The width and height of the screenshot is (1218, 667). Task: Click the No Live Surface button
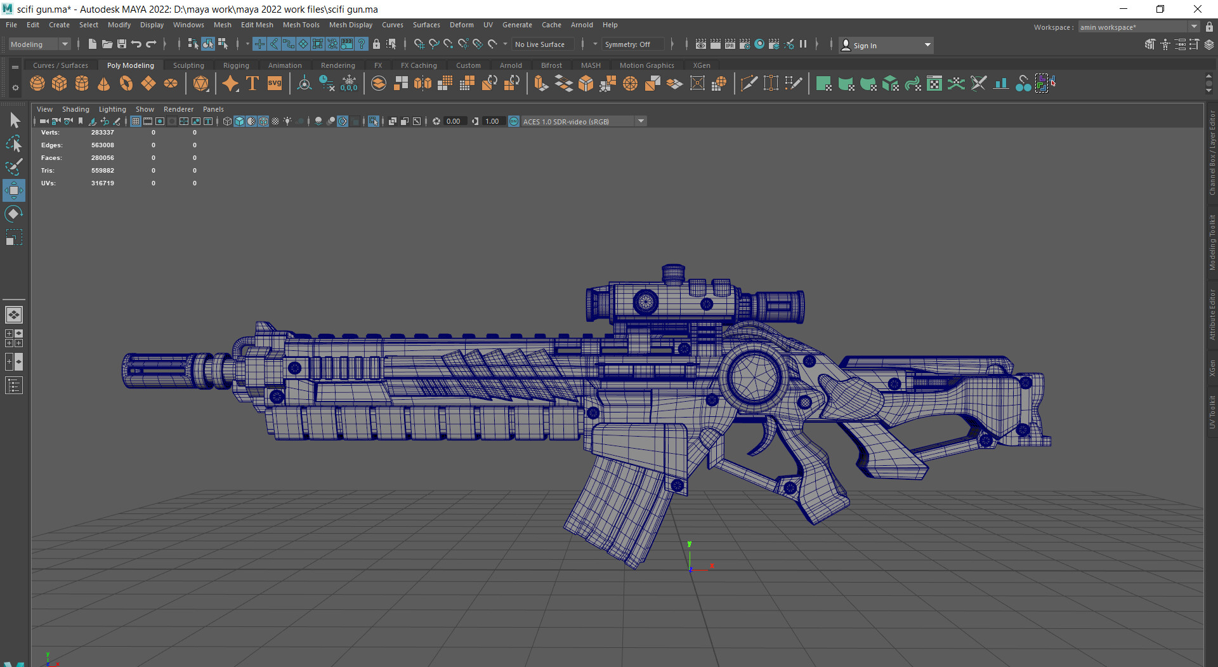pyautogui.click(x=542, y=44)
